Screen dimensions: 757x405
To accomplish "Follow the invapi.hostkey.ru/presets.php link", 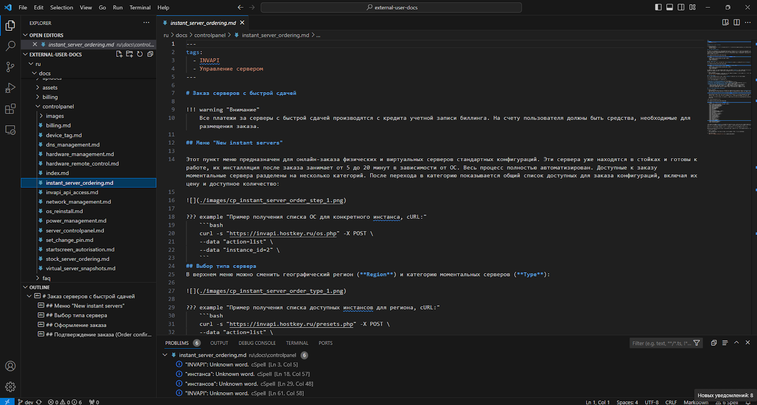I will click(291, 324).
